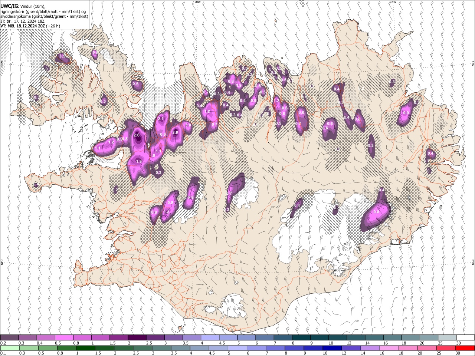Select the gray-green 3 swatch in rain scale

point(161,348)
